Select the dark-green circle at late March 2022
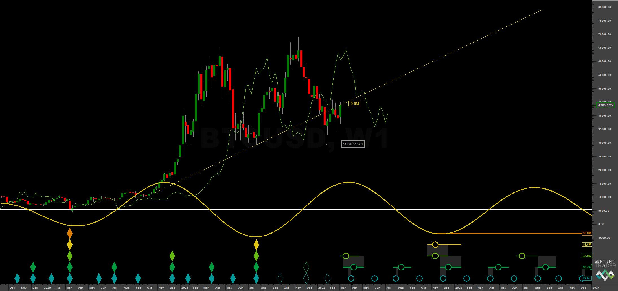 pyautogui.click(x=354, y=267)
